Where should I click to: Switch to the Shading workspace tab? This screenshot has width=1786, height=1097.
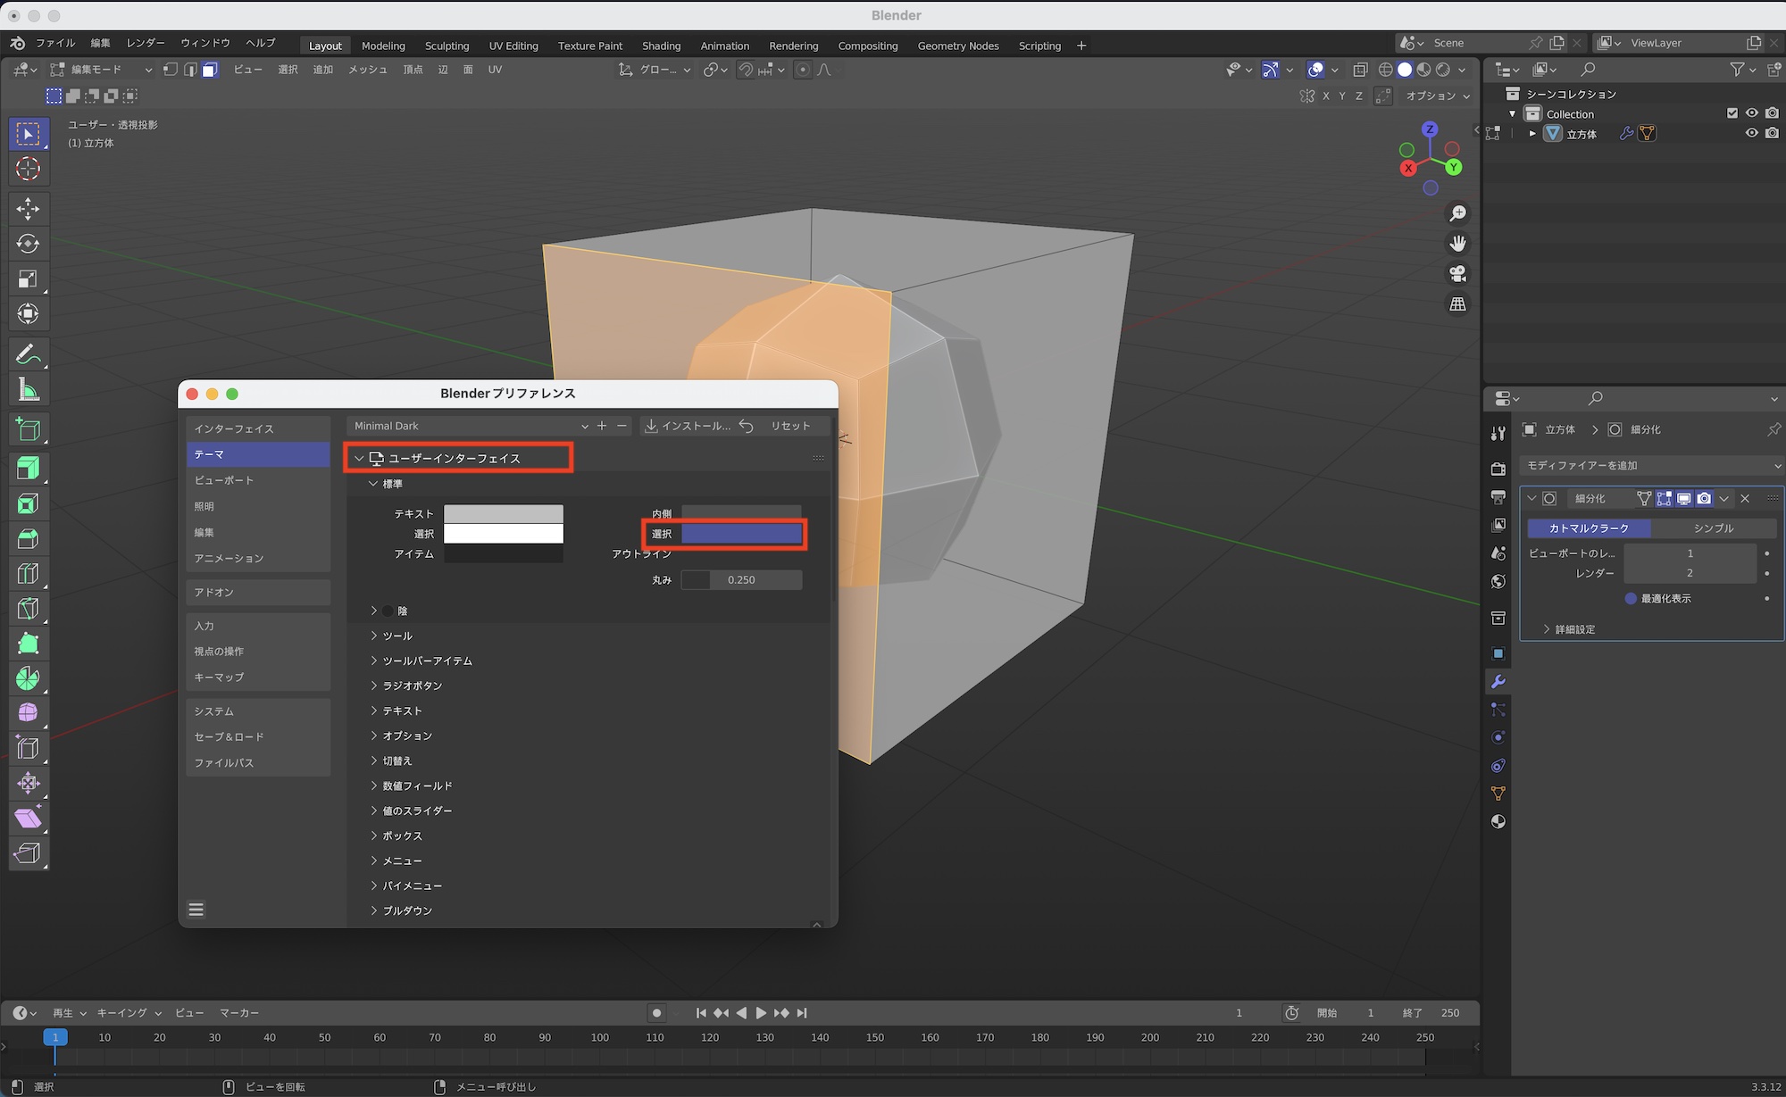point(661,46)
